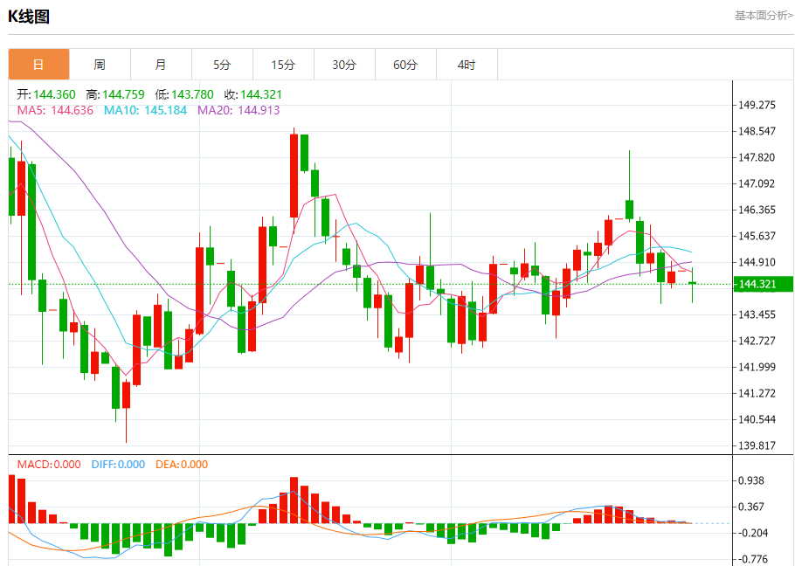795x566 pixels.
Task: Click the K线图 chart title
Action: click(29, 17)
